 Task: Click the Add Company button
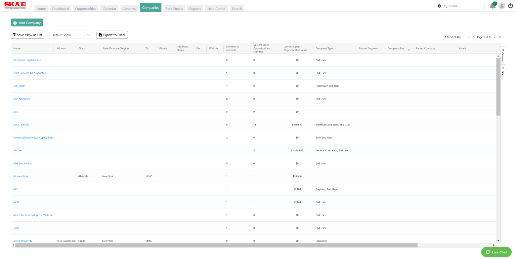[x=27, y=23]
